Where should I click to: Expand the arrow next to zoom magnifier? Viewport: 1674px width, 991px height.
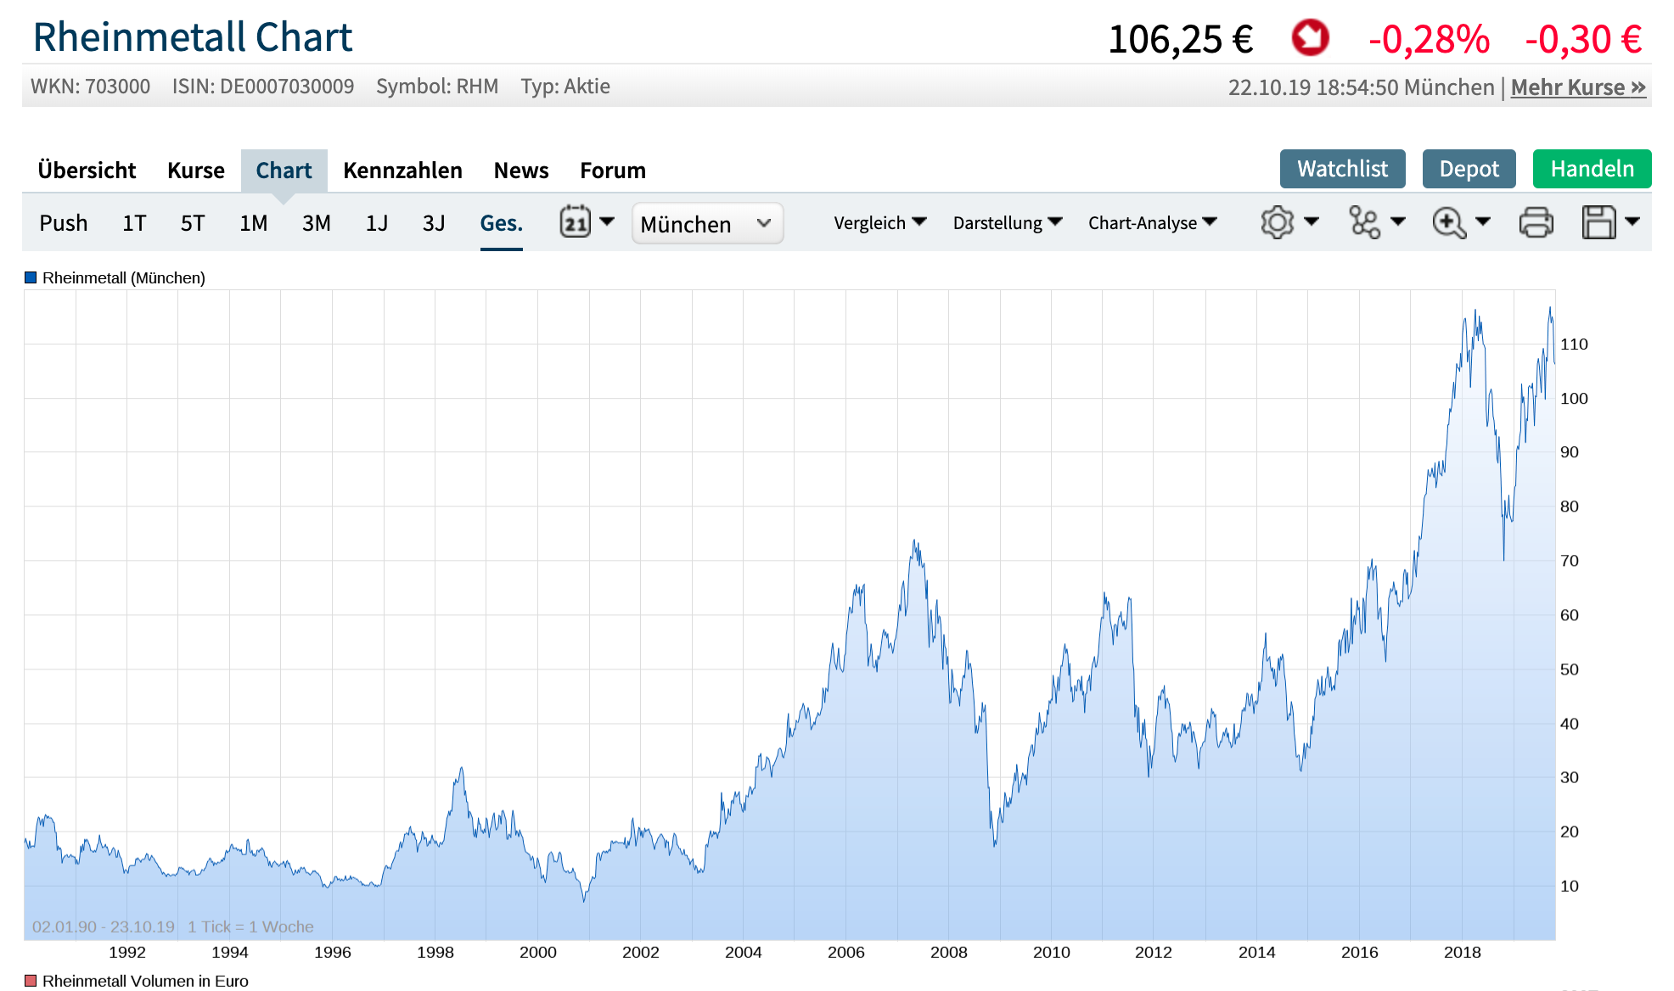1483,221
